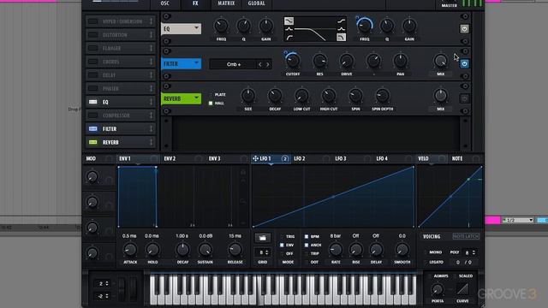Click the EQ module power icon

(464, 29)
